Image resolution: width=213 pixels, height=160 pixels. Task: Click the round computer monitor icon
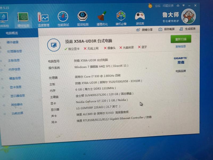54,45
